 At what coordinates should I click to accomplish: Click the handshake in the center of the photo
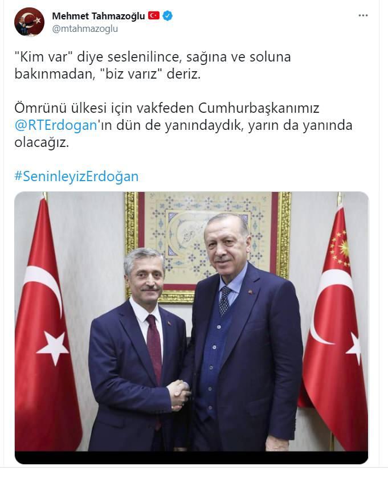coord(179,395)
